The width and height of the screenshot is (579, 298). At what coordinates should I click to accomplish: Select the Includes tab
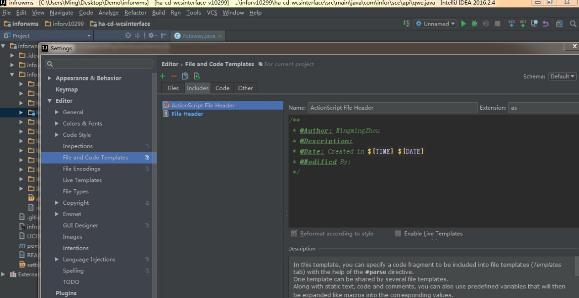[197, 88]
